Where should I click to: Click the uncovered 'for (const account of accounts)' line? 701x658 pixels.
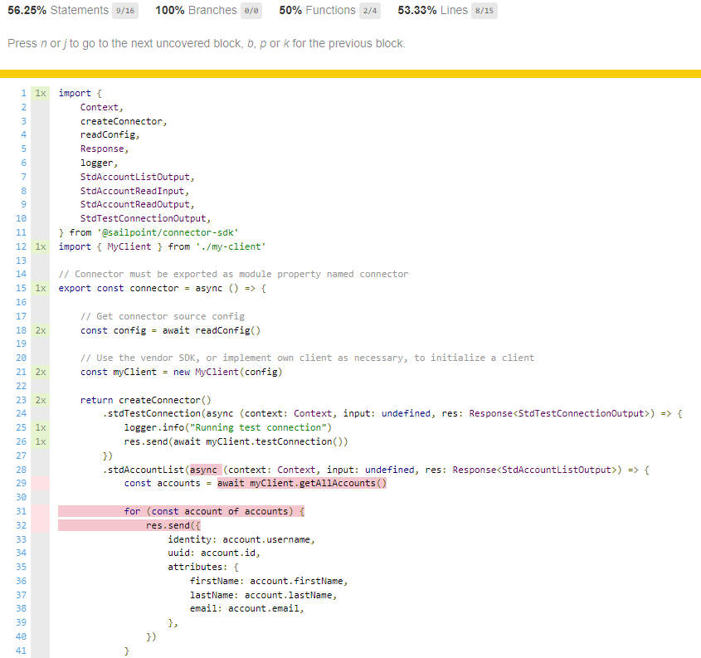tap(215, 511)
